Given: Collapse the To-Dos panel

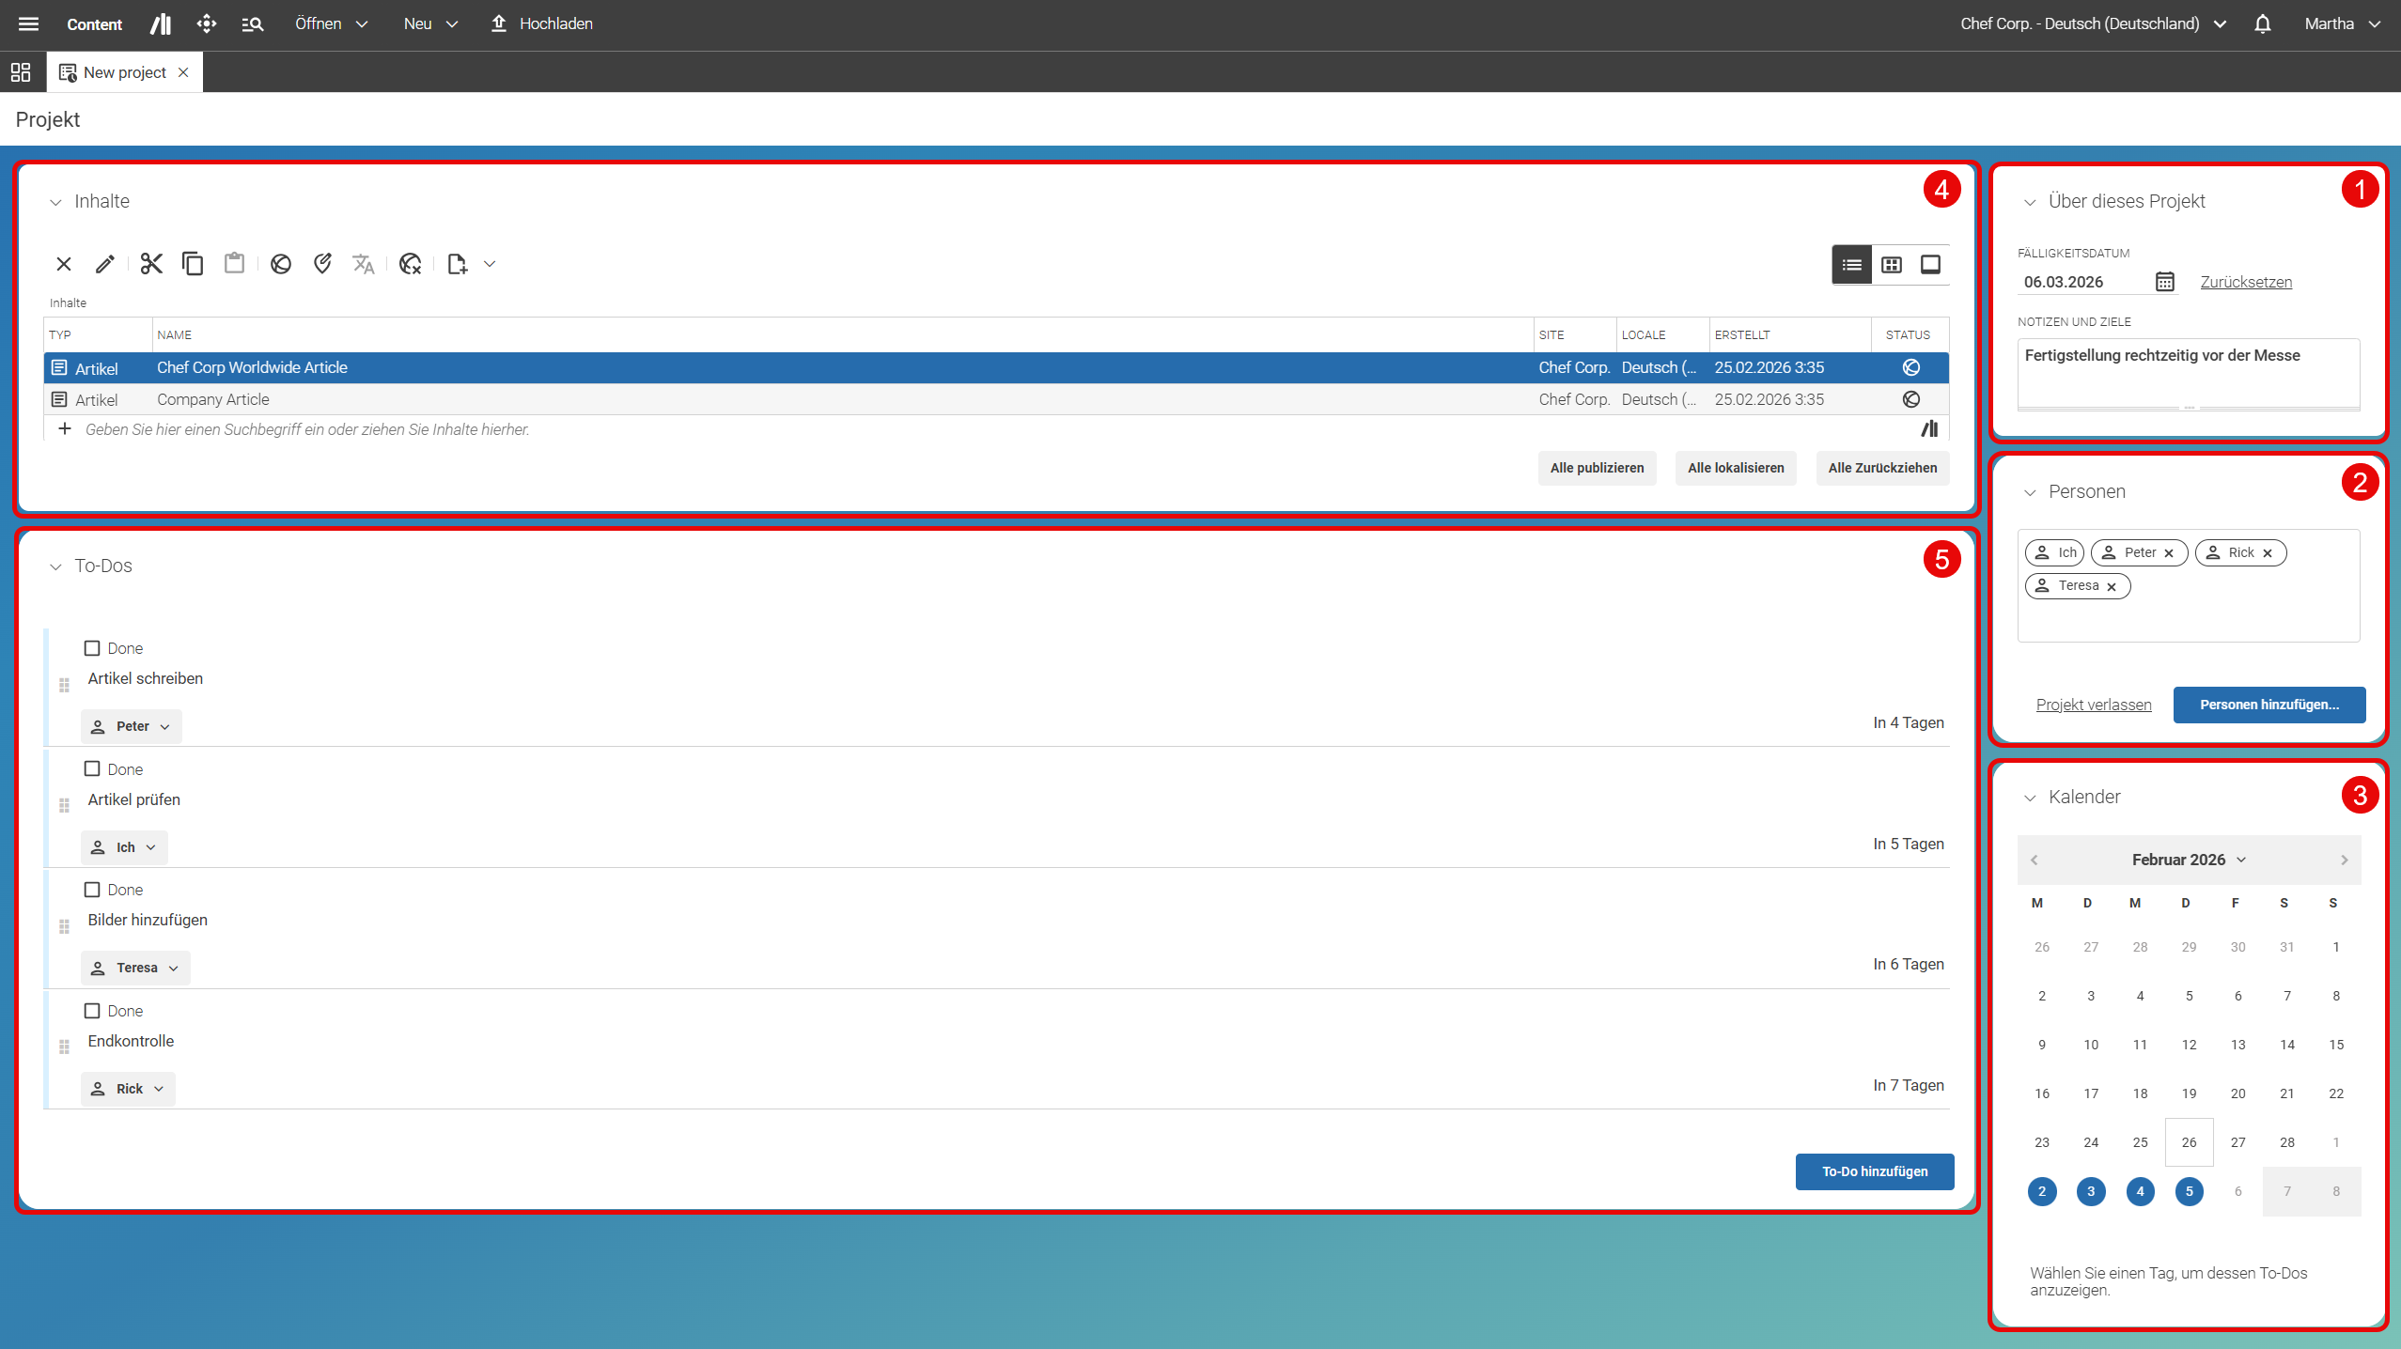Looking at the screenshot, I should tap(55, 566).
